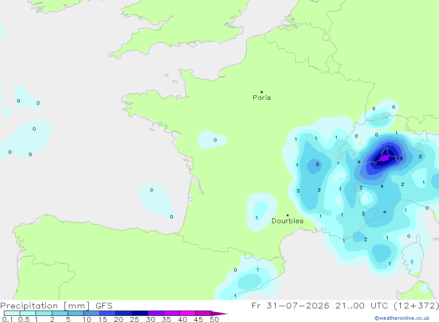Pick the legend swatch between 0.5 and 1
The width and height of the screenshot is (439, 322).
28,313
